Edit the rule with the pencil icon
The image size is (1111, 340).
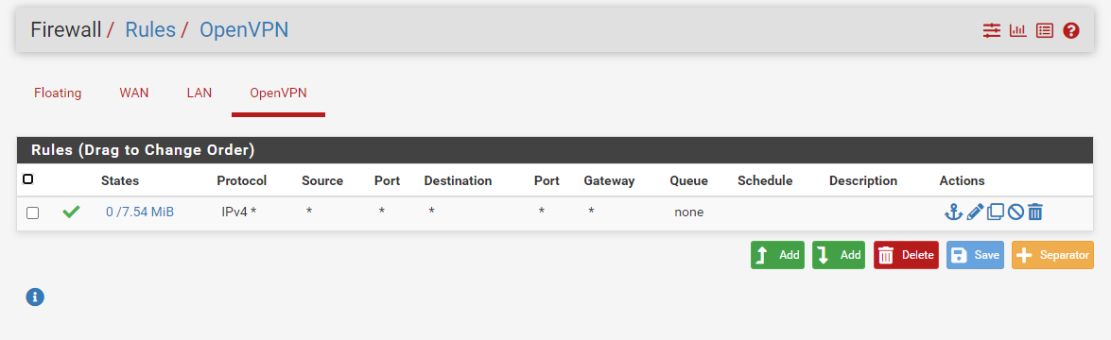click(975, 212)
